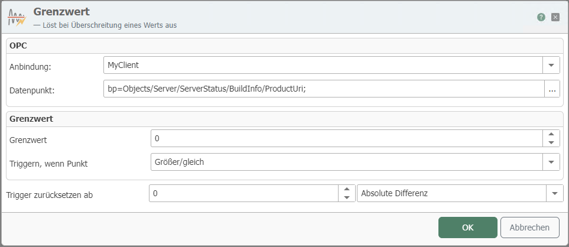Click the Grenzwert section header
The height and width of the screenshot is (247, 569).
click(x=285, y=119)
